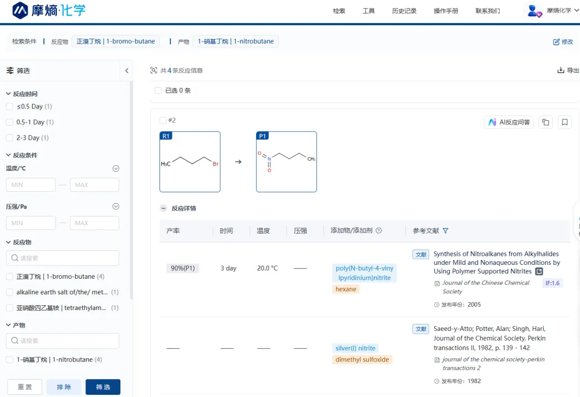
Task: Click the copy icon beside AI反应问答
Action: [x=546, y=122]
